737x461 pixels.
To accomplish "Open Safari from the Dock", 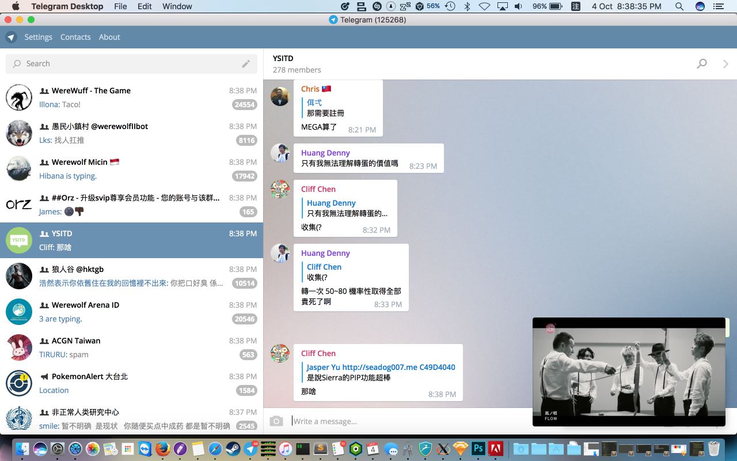I will coord(215,448).
